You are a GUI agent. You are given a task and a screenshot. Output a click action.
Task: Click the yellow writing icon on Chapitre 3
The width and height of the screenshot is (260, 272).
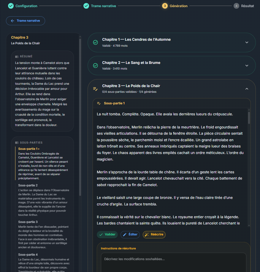95,89
